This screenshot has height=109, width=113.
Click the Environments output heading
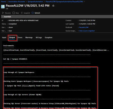click(8, 46)
